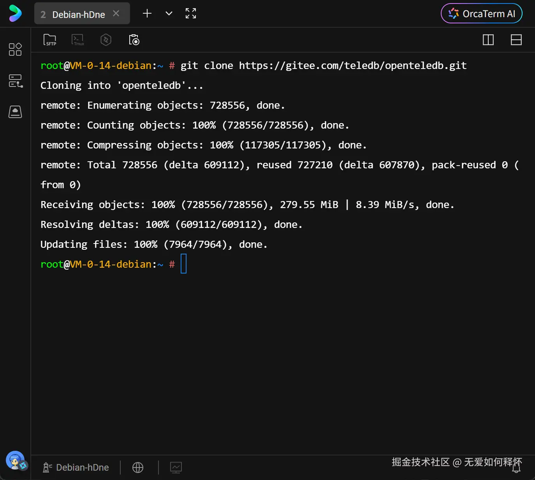Click the "Receiving objects: 100%" line
This screenshot has width=535, height=480.
[247, 205]
